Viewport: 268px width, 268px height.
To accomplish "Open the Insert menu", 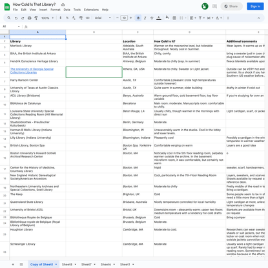I will coord(43,10).
